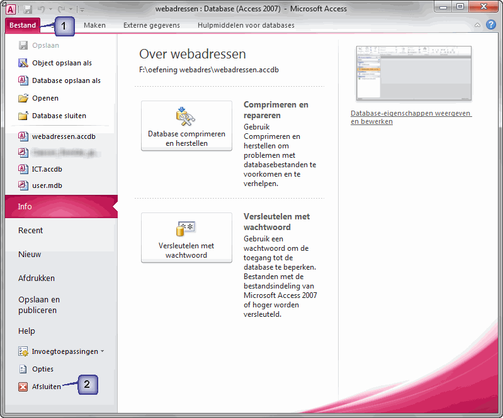Image resolution: width=503 pixels, height=418 pixels.
Task: Open the Redo history dropdown arrow
Action: [x=71, y=9]
